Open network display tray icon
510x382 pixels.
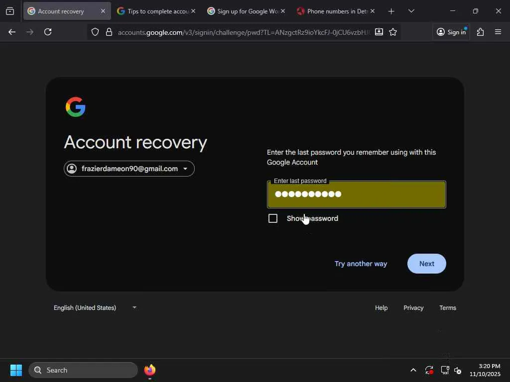(445, 370)
